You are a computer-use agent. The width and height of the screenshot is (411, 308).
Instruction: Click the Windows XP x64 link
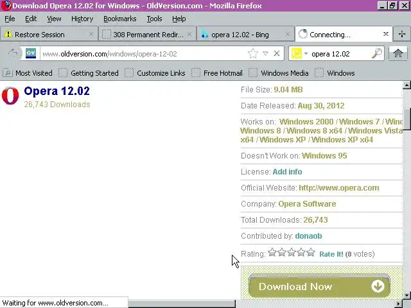tap(342, 140)
